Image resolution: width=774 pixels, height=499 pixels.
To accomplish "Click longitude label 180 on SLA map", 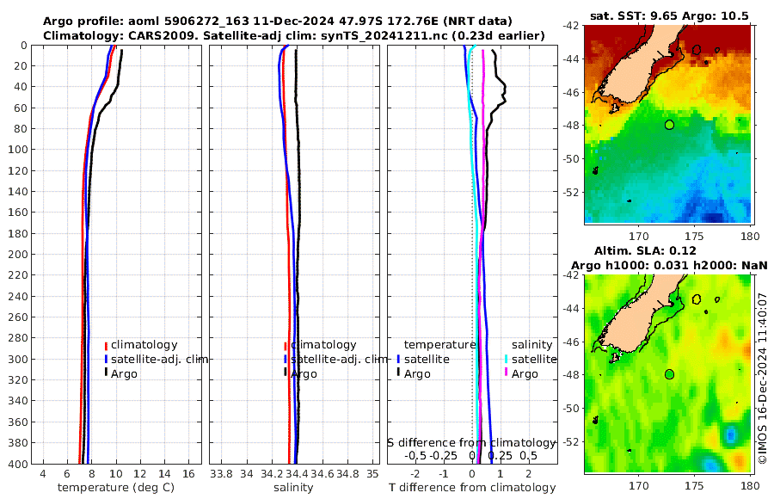I will pos(750,485).
